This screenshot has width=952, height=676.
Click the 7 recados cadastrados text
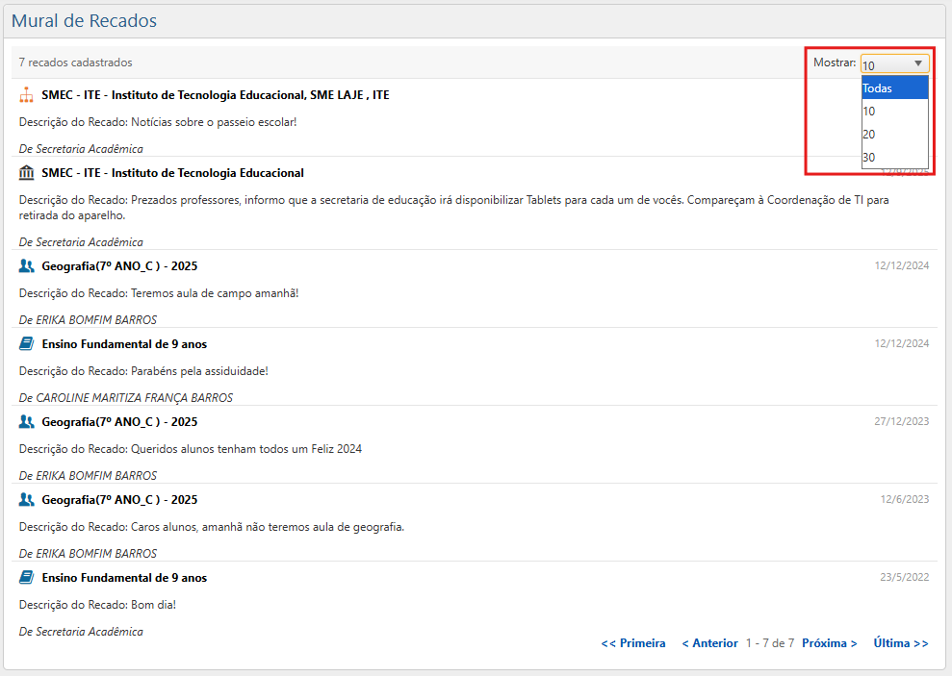tap(75, 63)
